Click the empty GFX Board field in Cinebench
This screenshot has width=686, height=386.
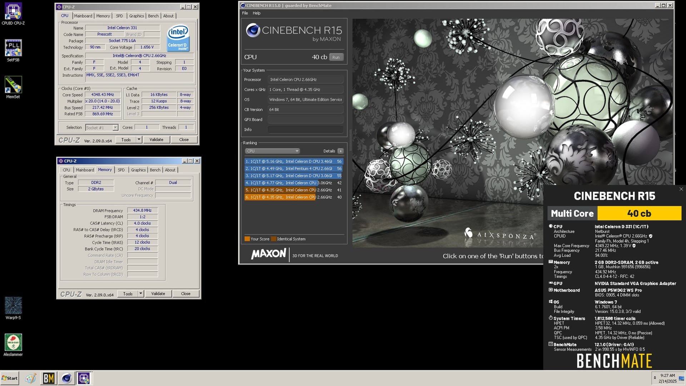[x=305, y=120]
